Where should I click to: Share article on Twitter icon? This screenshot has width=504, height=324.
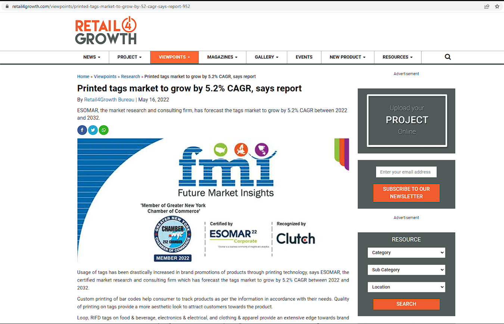click(x=93, y=130)
